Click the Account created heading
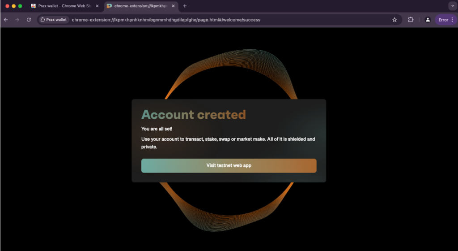 (x=193, y=115)
